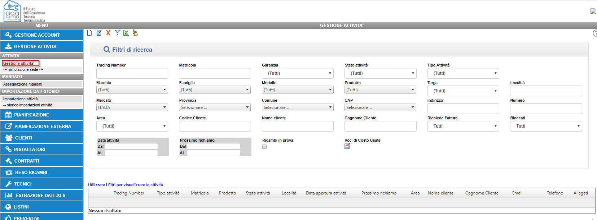Clear filters with the broom icon
The width and height of the screenshot is (597, 220).
[x=135, y=33]
